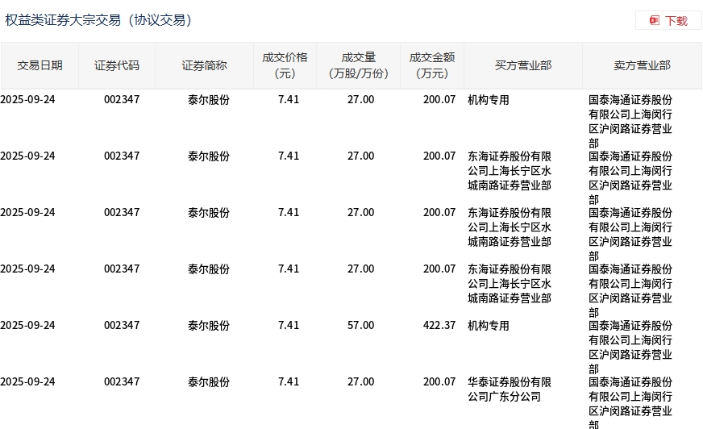Viewport: 703px width, 429px height.
Task: Select the 422.37 transaction amount cell
Action: pyautogui.click(x=439, y=326)
